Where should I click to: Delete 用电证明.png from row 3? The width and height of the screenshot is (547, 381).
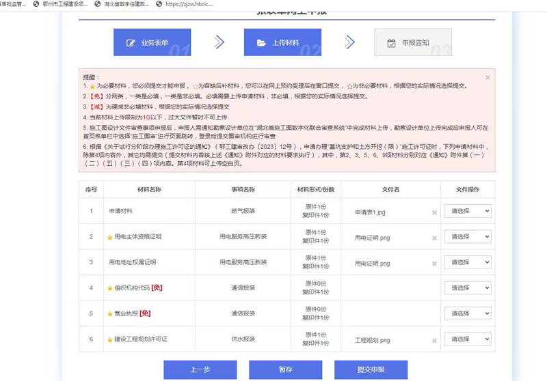pyautogui.click(x=434, y=263)
